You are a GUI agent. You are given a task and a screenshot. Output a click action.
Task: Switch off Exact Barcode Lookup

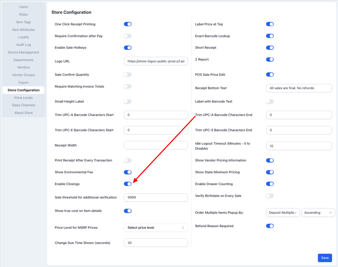(270, 36)
